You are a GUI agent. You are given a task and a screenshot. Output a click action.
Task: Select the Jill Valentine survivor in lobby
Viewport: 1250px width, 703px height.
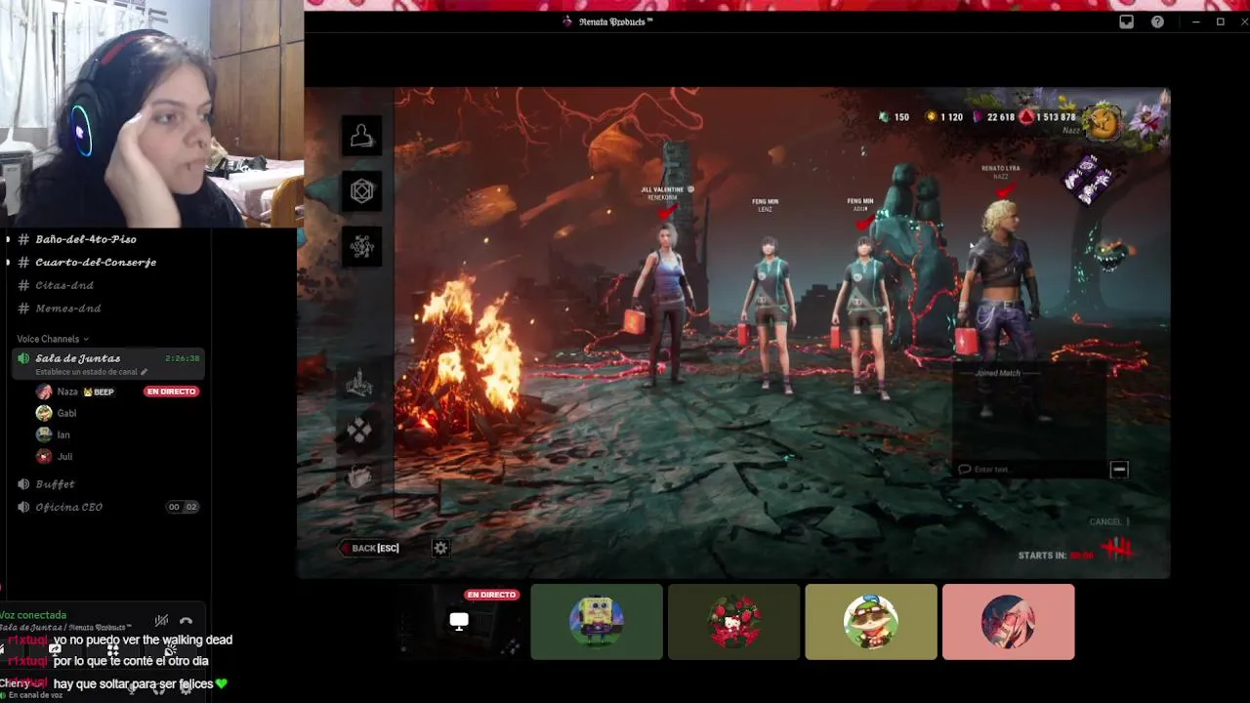(668, 303)
